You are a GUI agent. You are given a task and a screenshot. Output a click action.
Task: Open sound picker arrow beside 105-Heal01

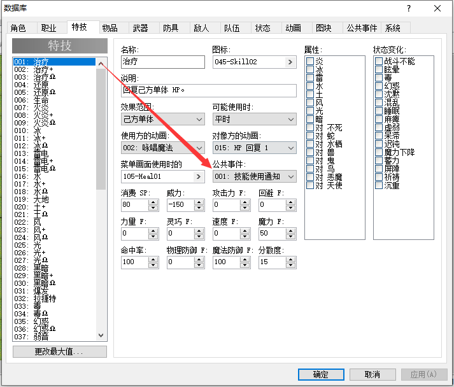coord(198,176)
